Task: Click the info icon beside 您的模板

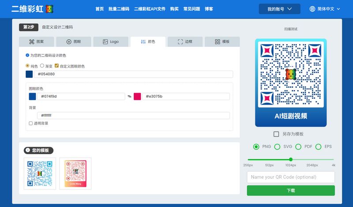Action: coord(27,151)
